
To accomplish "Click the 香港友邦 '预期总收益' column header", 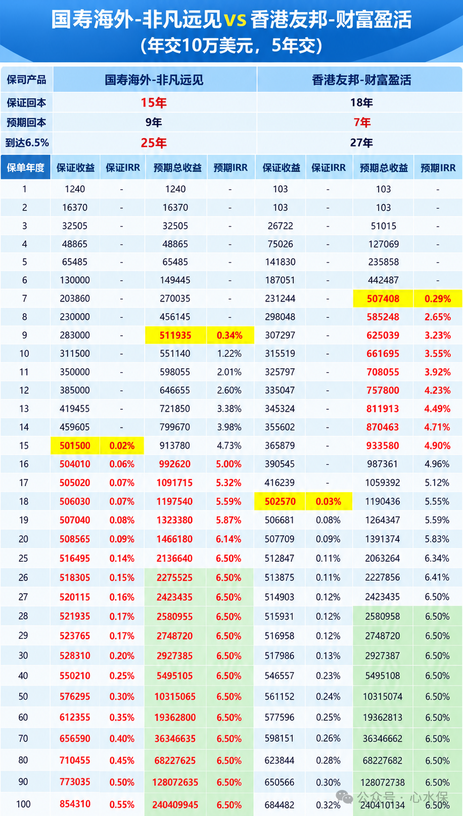I will 384,167.
